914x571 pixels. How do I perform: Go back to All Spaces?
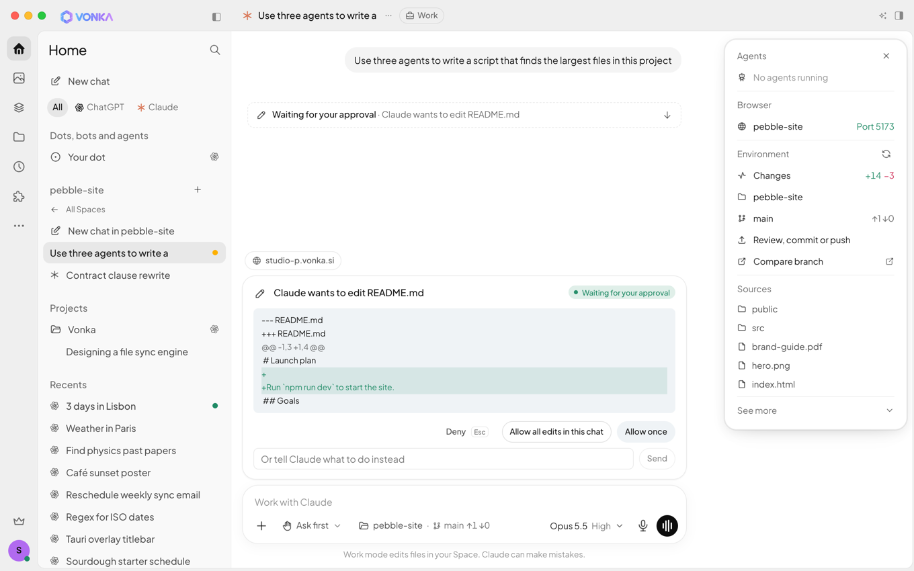[x=77, y=210]
